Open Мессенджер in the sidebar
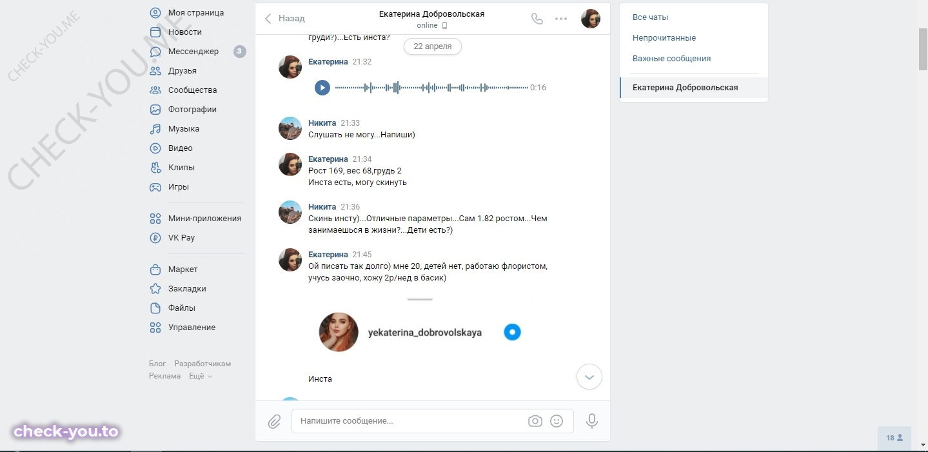The height and width of the screenshot is (452, 928). tap(193, 52)
